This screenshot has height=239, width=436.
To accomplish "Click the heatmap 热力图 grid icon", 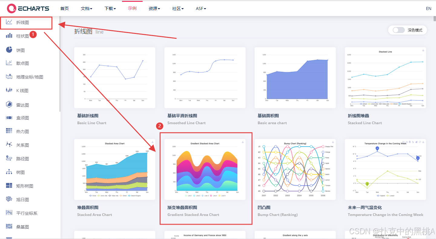I will [9, 131].
